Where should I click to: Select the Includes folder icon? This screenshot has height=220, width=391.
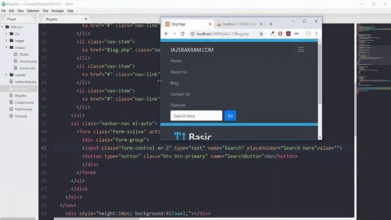click(x=12, y=48)
